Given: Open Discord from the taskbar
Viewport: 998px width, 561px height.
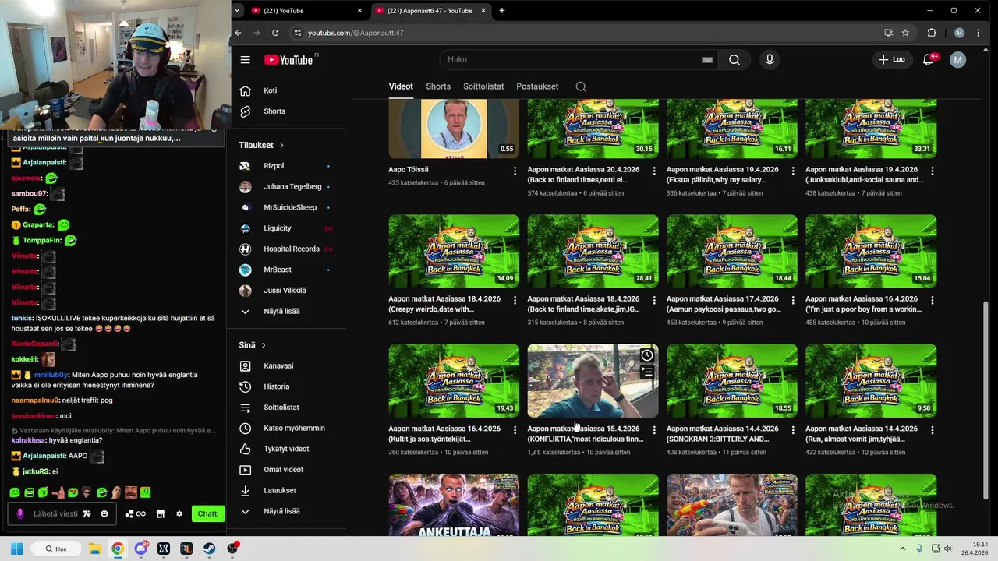Looking at the screenshot, I should pos(140,549).
